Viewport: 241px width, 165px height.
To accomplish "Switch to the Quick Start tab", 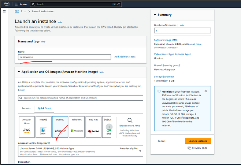I will pyautogui.click(x=44, y=108).
